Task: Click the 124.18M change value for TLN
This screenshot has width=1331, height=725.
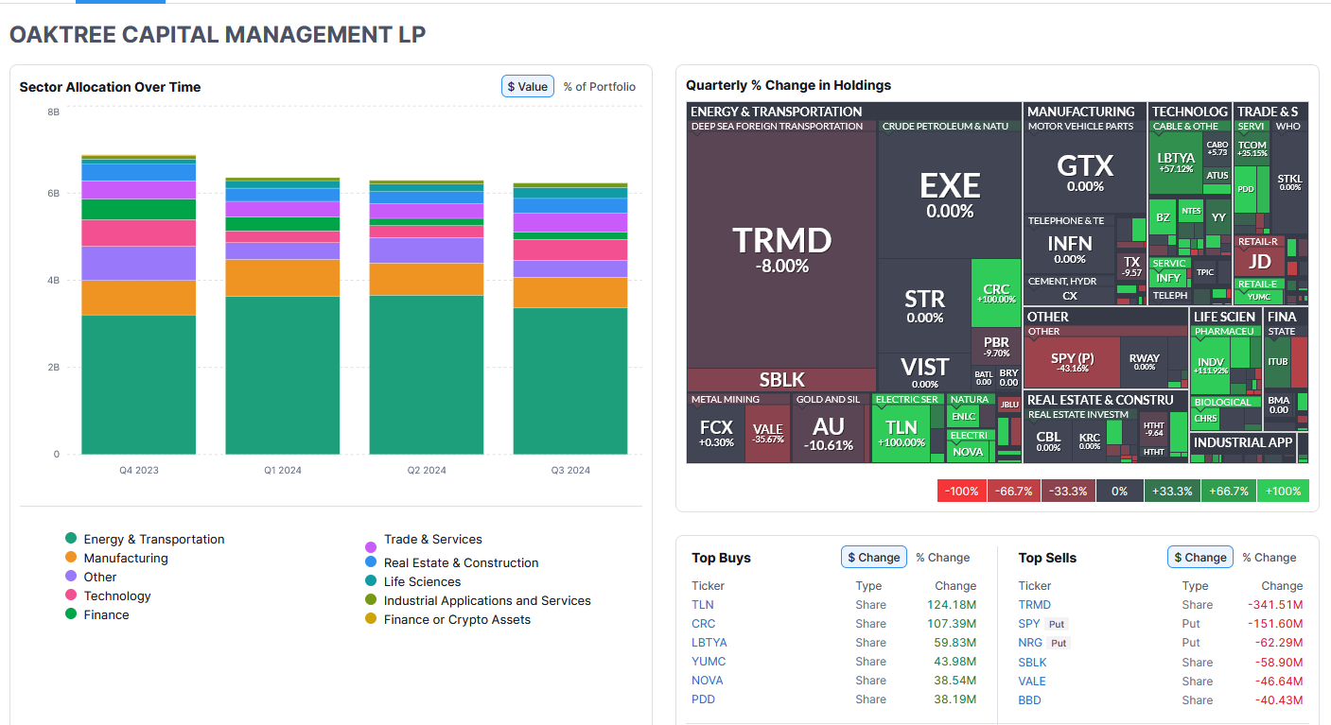Action: point(953,605)
